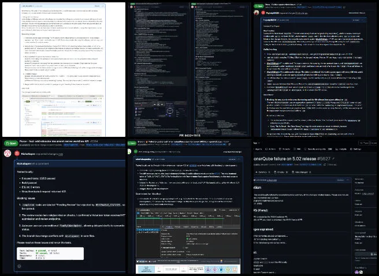The width and height of the screenshot is (379, 276).
Task: Open the test suites result image in educator PR
Action: pyautogui.click(x=50, y=253)
